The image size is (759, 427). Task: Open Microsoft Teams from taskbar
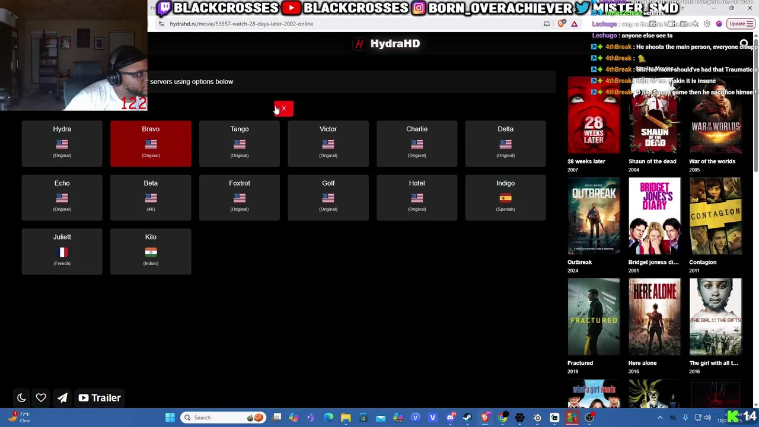[x=310, y=418]
